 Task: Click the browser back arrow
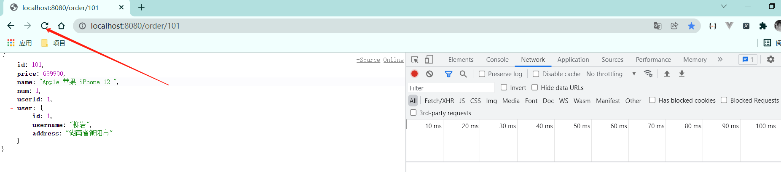pyautogui.click(x=11, y=26)
